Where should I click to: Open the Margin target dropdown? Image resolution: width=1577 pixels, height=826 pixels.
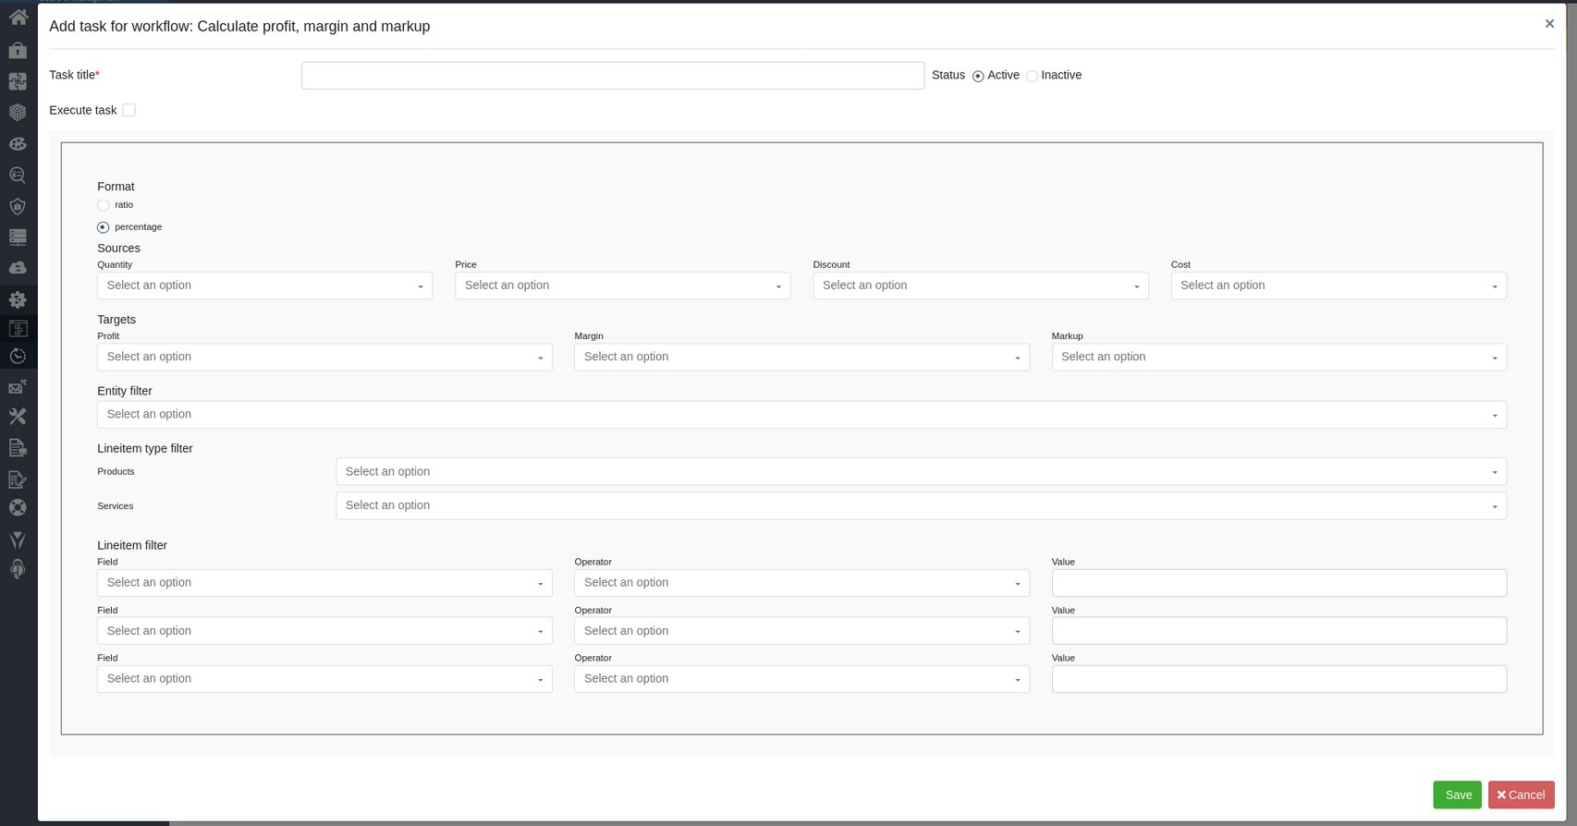pos(801,358)
